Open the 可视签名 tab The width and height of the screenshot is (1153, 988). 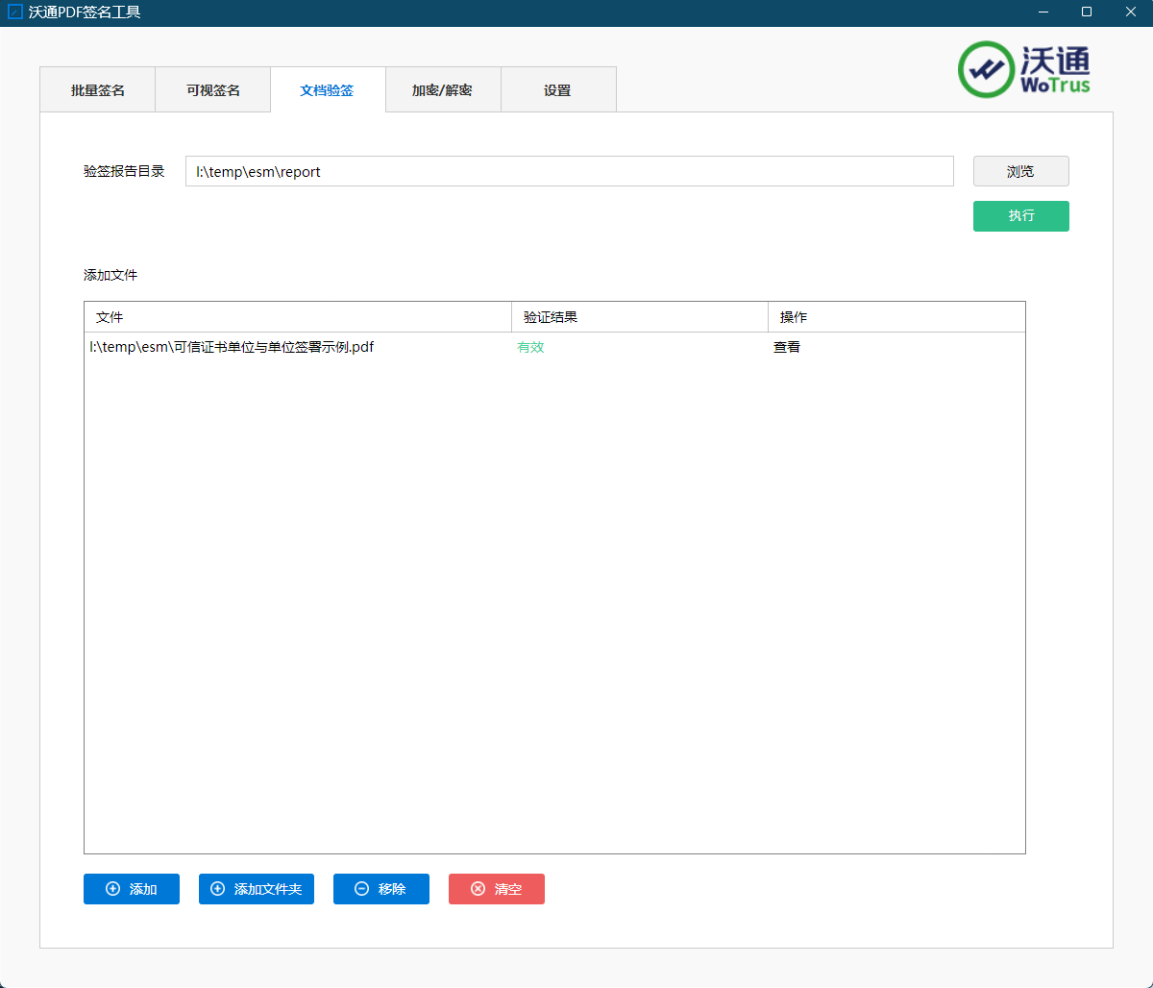(212, 90)
